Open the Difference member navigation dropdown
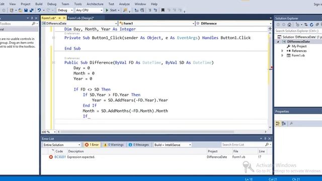 click(x=271, y=24)
